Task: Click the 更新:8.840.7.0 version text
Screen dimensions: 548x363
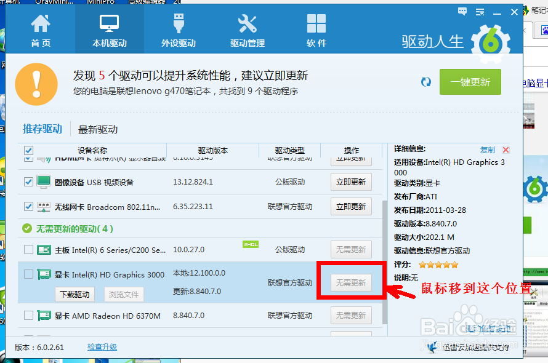Action: [x=197, y=292]
